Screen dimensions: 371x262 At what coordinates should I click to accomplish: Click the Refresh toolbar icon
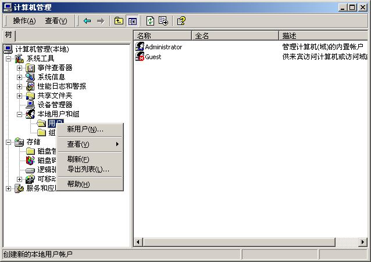[x=150, y=21]
